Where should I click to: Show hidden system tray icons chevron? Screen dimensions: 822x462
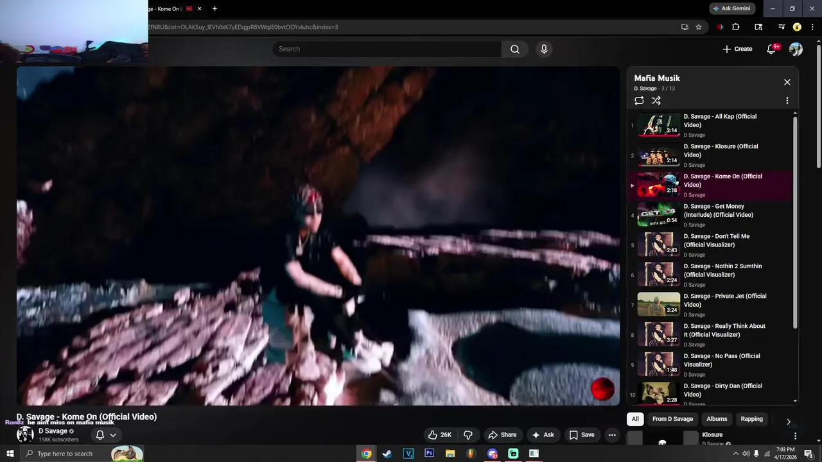click(735, 454)
